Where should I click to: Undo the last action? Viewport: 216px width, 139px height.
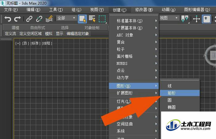(8, 19)
